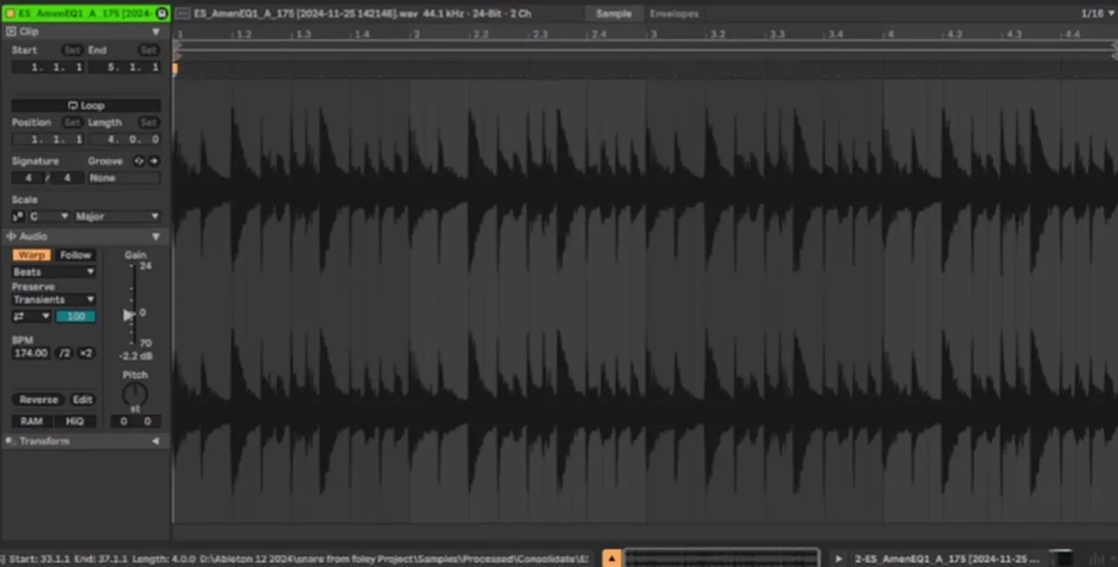The image size is (1118, 567).
Task: Collapse the Audio section triangle
Action: click(155, 236)
